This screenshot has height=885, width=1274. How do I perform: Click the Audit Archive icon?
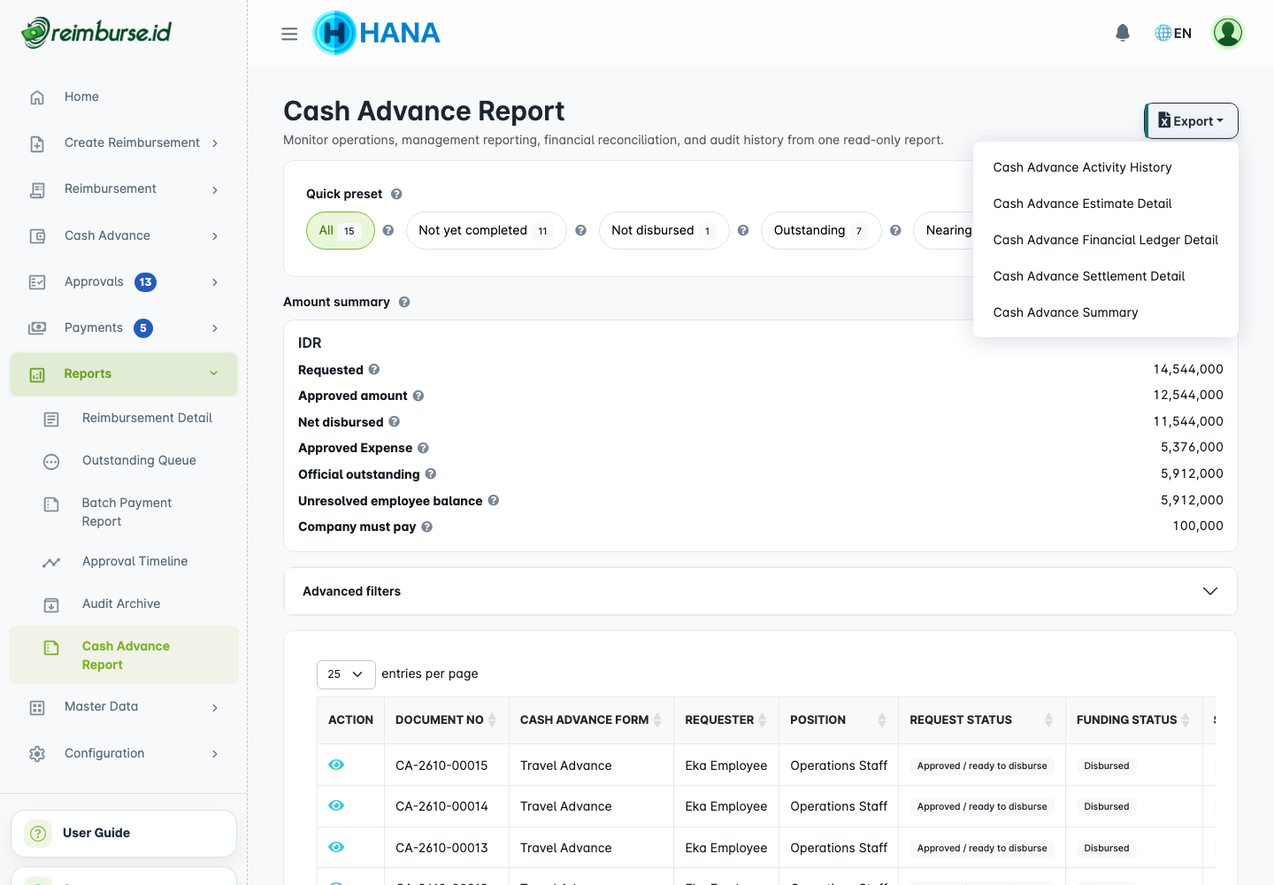pos(51,604)
